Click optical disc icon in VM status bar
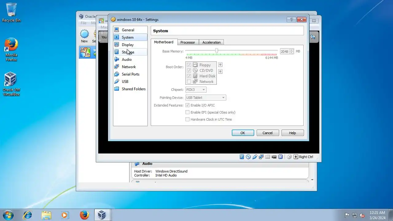Image resolution: width=393 pixels, height=221 pixels. pos(248,157)
